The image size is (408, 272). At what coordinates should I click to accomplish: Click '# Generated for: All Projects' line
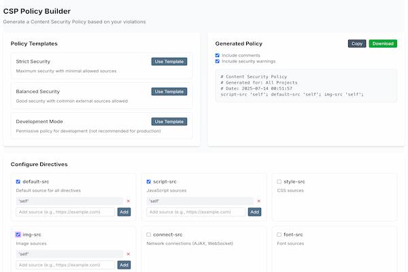259,82
